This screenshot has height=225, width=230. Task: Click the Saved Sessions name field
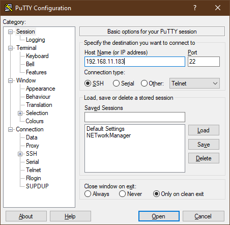[x=135, y=117]
